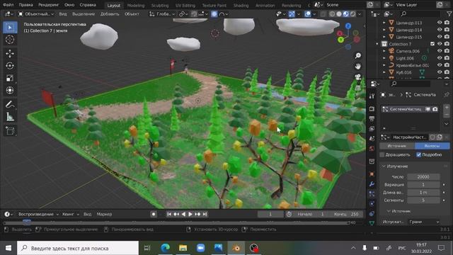Toggle snapping magnet icon

(x=194, y=14)
